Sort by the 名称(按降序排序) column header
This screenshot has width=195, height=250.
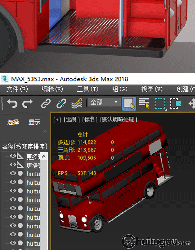24,147
